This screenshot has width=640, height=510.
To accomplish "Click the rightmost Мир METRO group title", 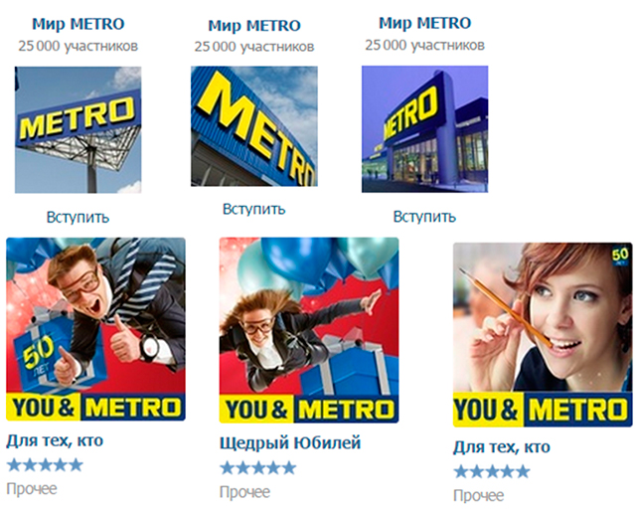I will point(425,23).
